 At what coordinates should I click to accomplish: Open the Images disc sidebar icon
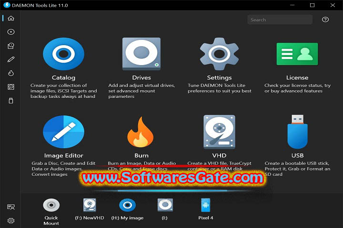pyautogui.click(x=11, y=32)
